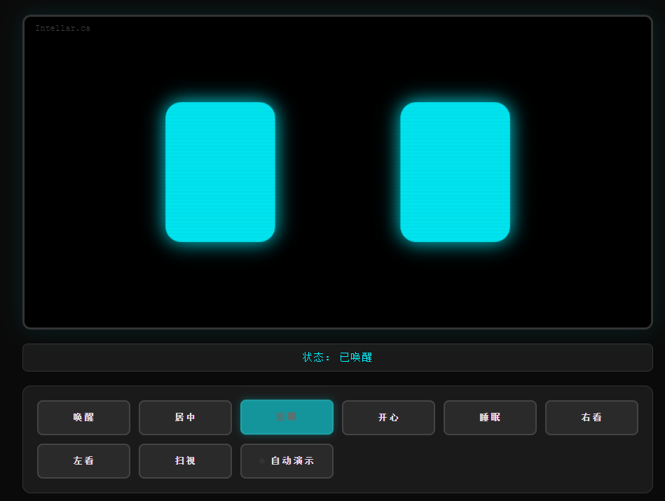The width and height of the screenshot is (665, 501).
Task: Click the 唤醒 wake-up button
Action: point(83,418)
